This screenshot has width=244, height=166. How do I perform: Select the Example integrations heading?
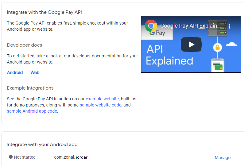pyautogui.click(x=30, y=88)
